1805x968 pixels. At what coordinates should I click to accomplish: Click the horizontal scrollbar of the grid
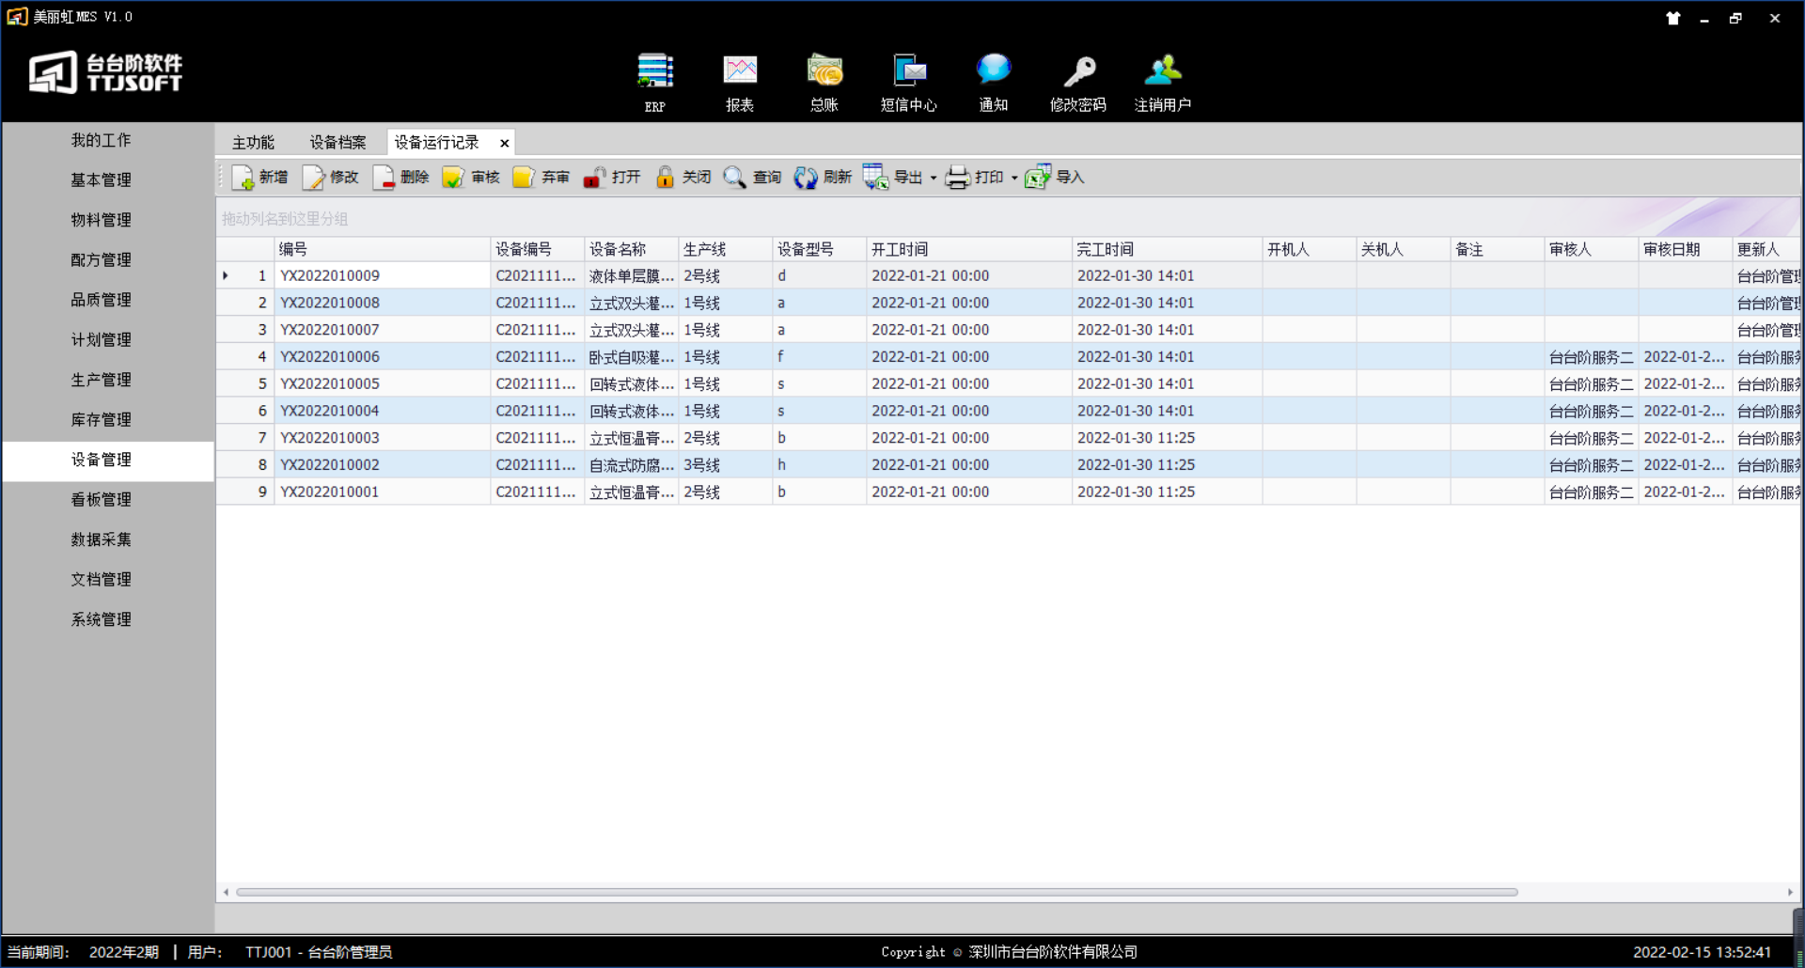click(876, 892)
